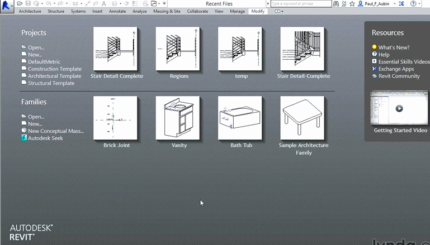Click the Favorites star icon

coord(352,4)
